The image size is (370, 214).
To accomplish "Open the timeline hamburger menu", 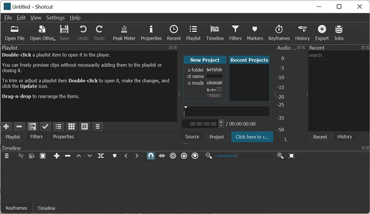I will [x=7, y=156].
